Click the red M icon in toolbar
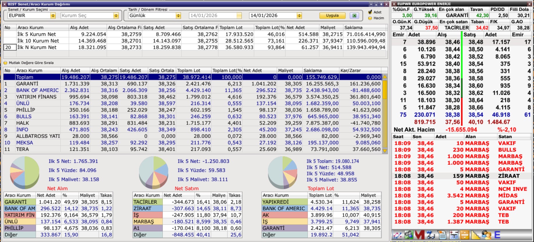Viewport: 534px width, 242px height. (x=420, y=235)
